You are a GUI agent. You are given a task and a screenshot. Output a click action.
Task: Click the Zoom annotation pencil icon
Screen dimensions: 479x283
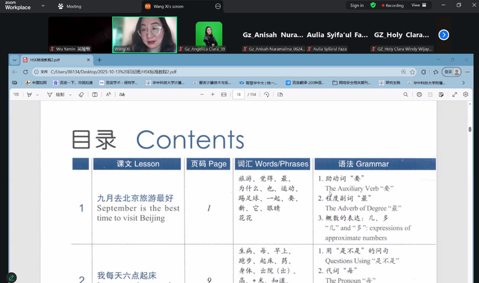tap(11, 278)
